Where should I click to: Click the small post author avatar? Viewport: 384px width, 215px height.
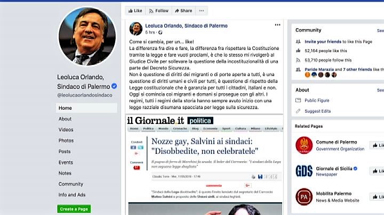[x=136, y=29]
